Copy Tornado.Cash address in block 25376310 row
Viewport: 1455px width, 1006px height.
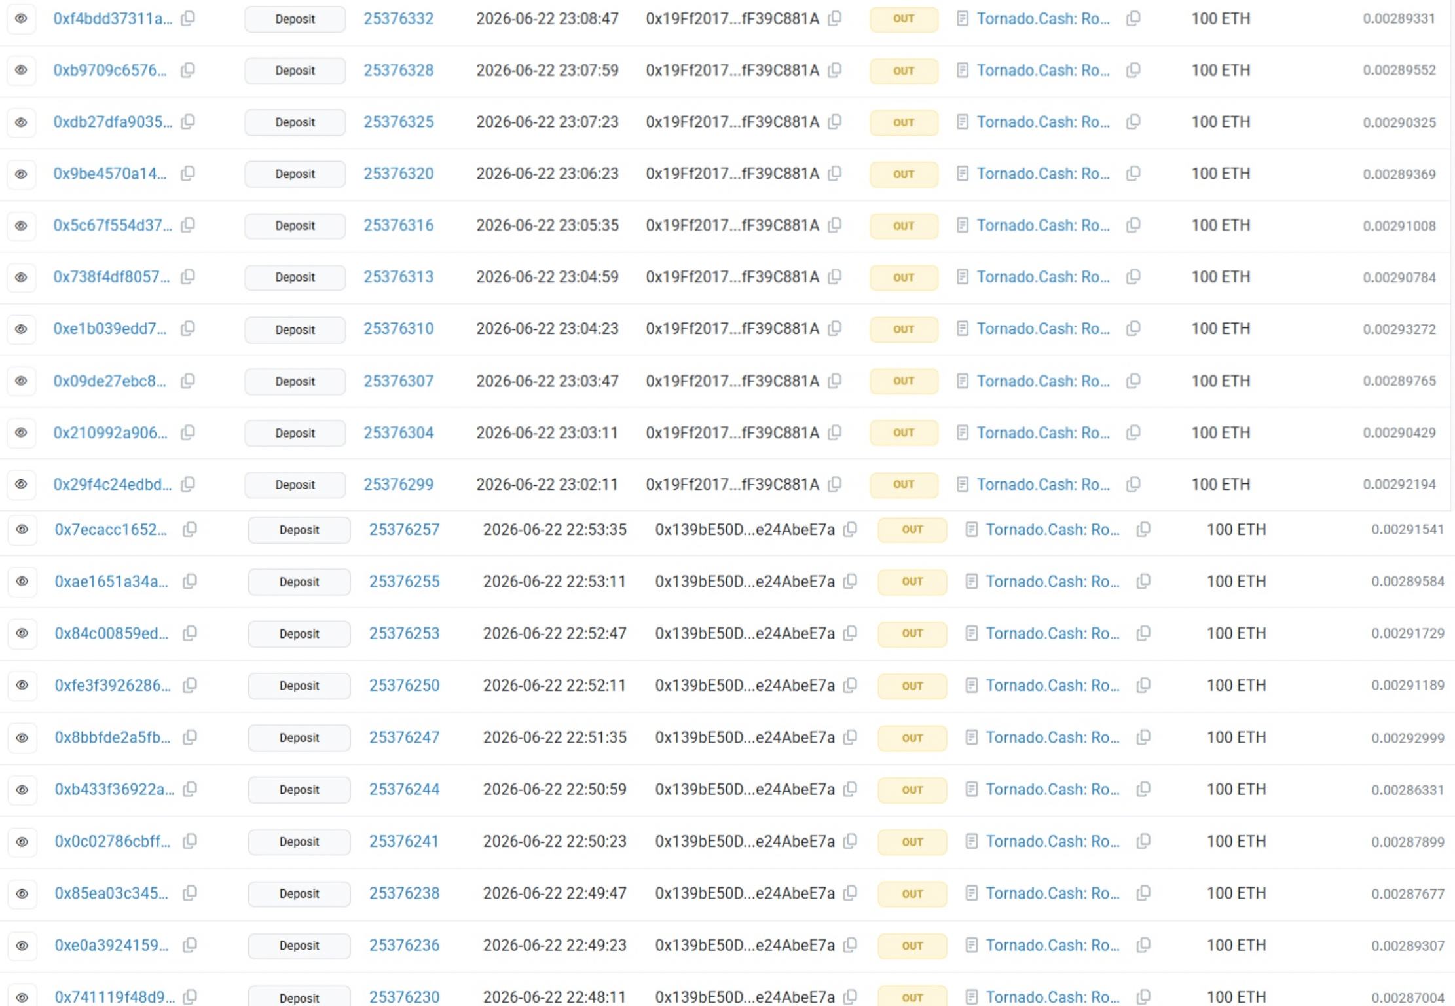click(1133, 329)
